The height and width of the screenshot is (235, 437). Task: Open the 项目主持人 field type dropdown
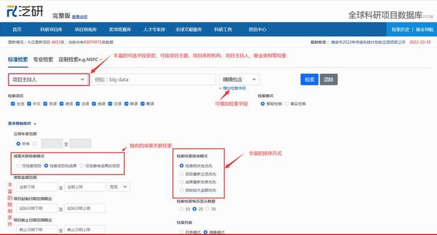49,80
